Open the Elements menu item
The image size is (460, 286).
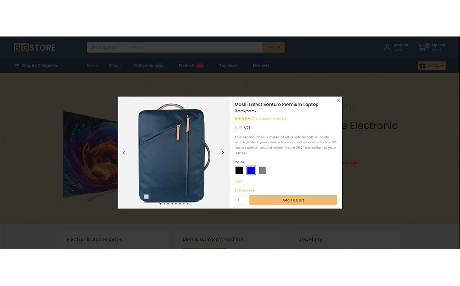pos(263,65)
